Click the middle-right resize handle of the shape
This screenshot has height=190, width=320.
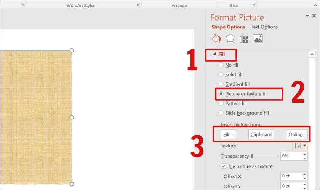click(x=72, y=117)
